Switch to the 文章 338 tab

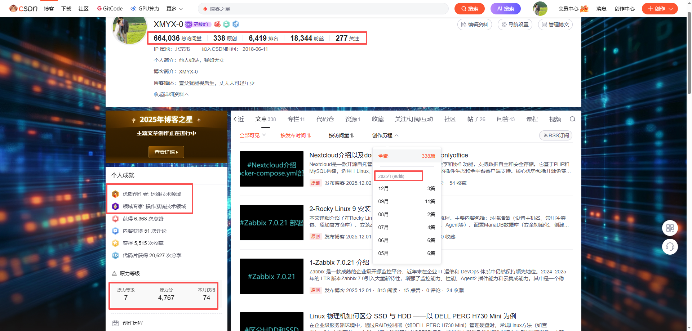(266, 119)
